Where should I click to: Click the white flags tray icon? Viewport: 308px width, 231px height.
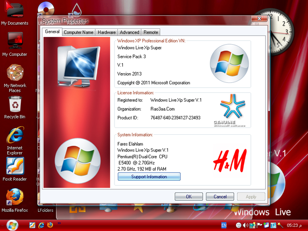(x=259, y=225)
